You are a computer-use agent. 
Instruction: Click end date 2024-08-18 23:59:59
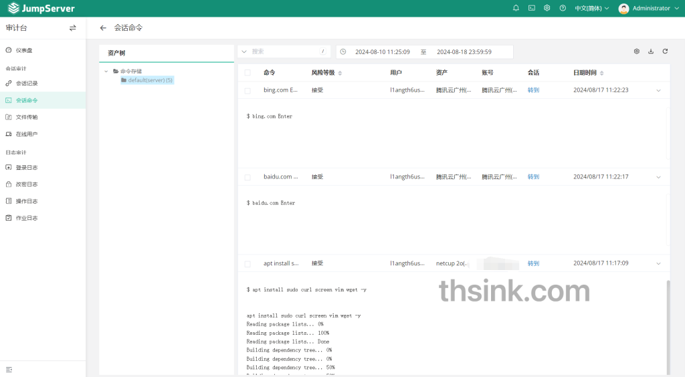[464, 52]
